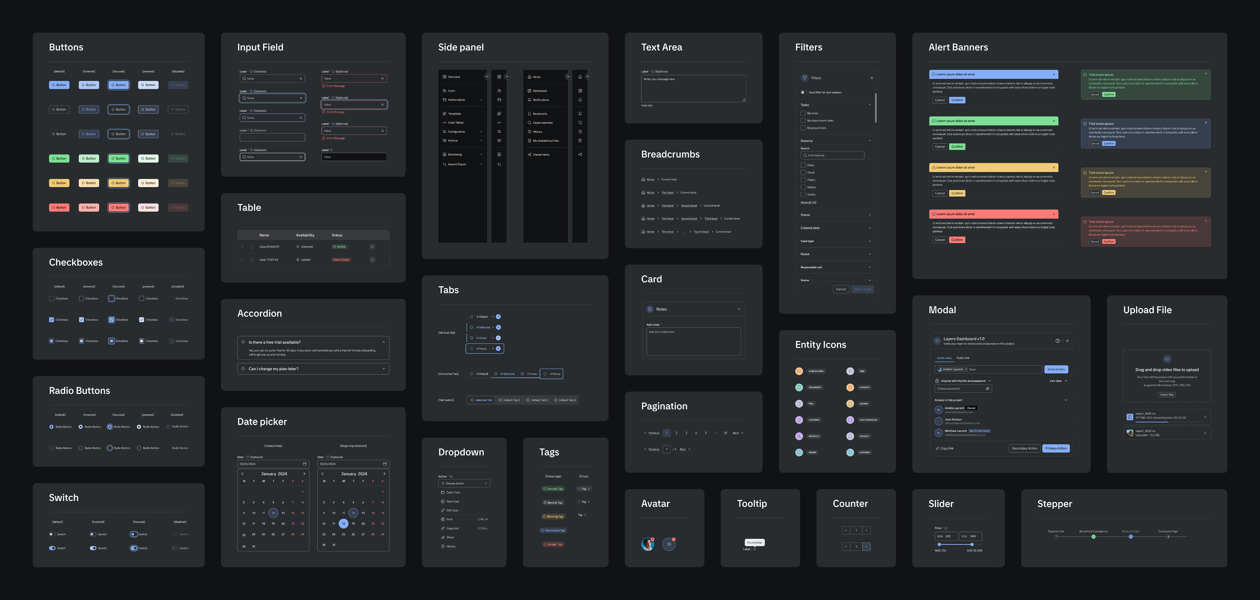Select Default Tab 3 in tab switch

click(x=537, y=400)
